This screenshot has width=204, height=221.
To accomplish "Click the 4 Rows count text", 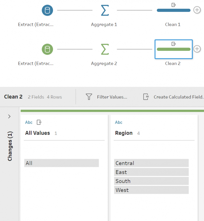I will 54,97.
